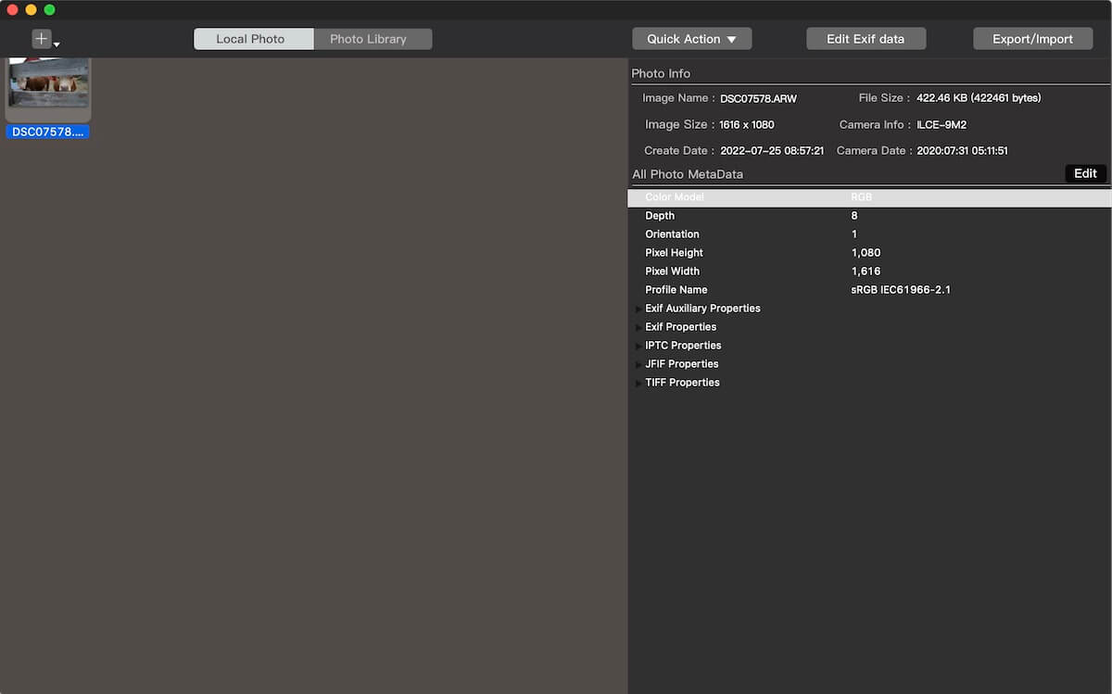Click the Camera Info value ILCE-9M2
The height and width of the screenshot is (694, 1112).
click(x=941, y=124)
